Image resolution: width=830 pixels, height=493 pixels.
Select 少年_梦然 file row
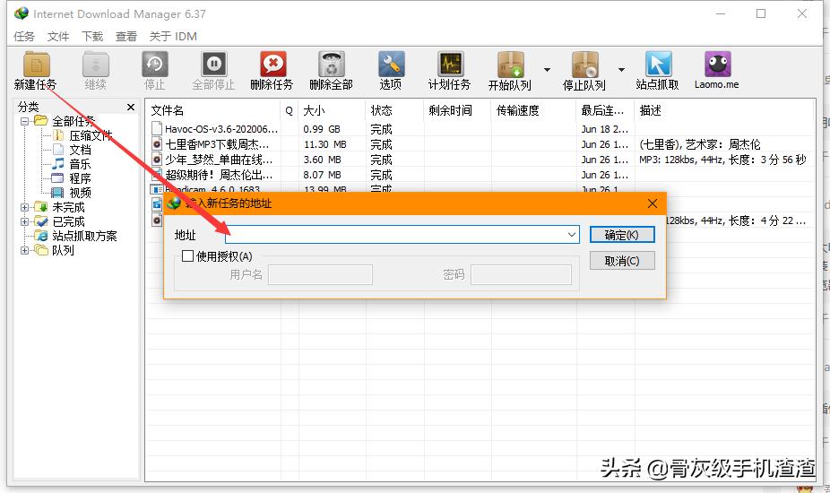pyautogui.click(x=219, y=160)
